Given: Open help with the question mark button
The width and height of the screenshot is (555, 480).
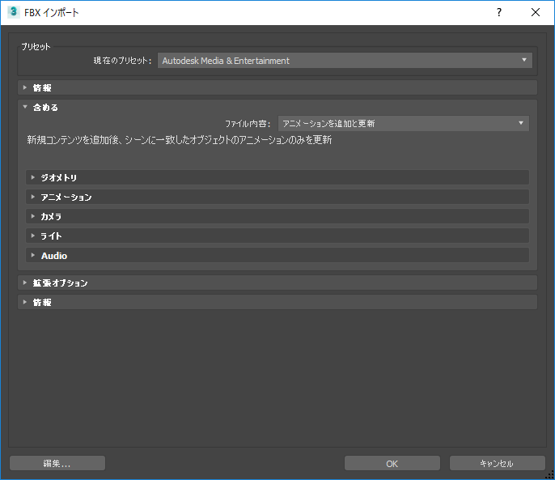Looking at the screenshot, I should (499, 12).
